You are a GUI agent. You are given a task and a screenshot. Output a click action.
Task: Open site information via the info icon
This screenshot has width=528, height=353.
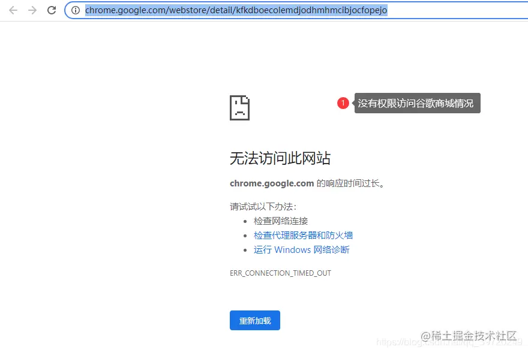[x=76, y=10]
